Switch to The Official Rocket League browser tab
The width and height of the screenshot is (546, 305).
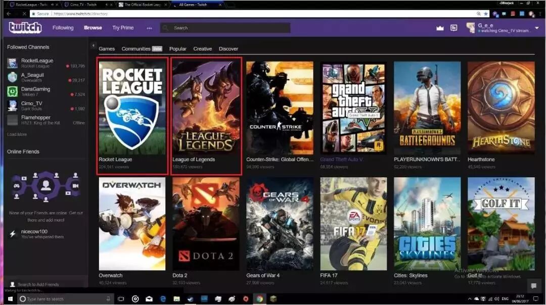[x=143, y=5]
